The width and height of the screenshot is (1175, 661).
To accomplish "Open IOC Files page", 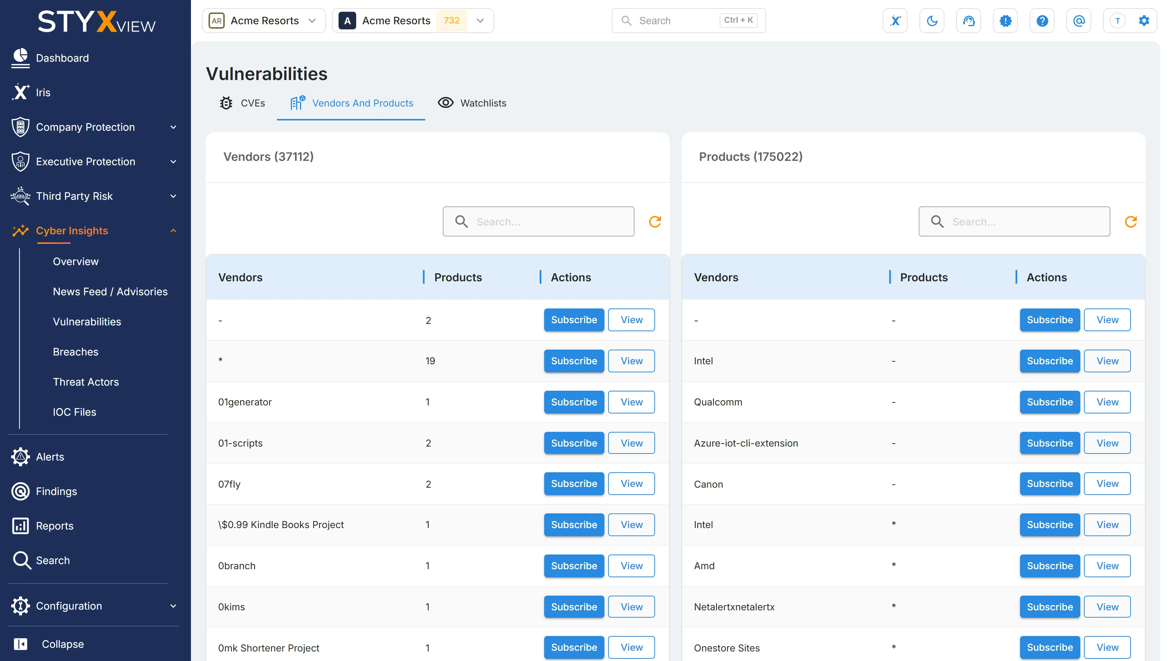I will coord(74,412).
